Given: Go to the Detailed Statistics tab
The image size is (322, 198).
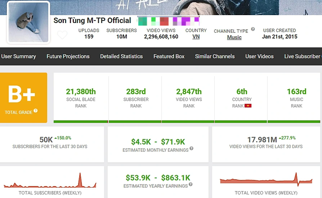Looking at the screenshot, I should [x=121, y=56].
